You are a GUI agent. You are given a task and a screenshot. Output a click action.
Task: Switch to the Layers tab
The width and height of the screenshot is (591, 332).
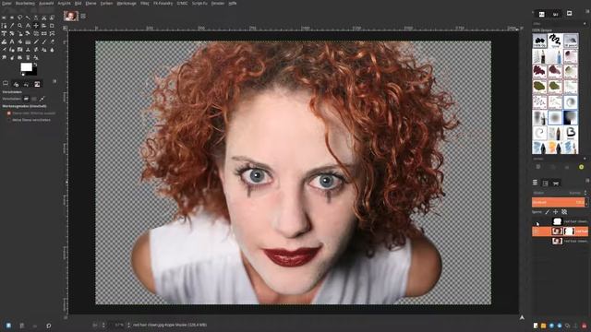point(535,183)
